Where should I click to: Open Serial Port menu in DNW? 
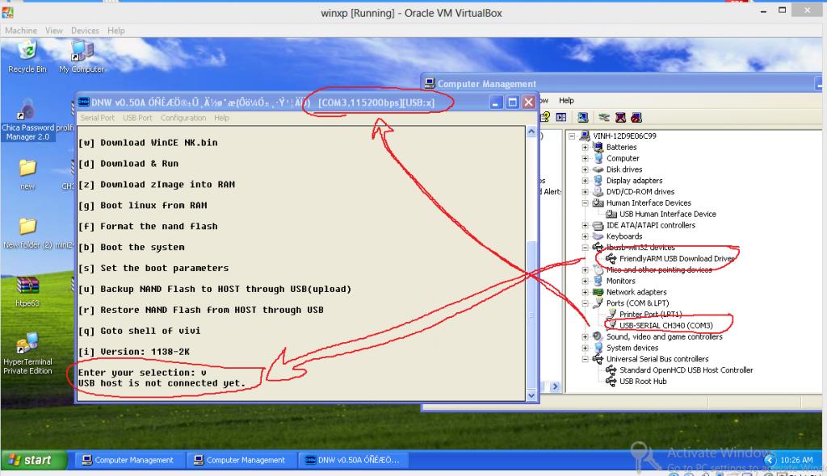point(97,118)
